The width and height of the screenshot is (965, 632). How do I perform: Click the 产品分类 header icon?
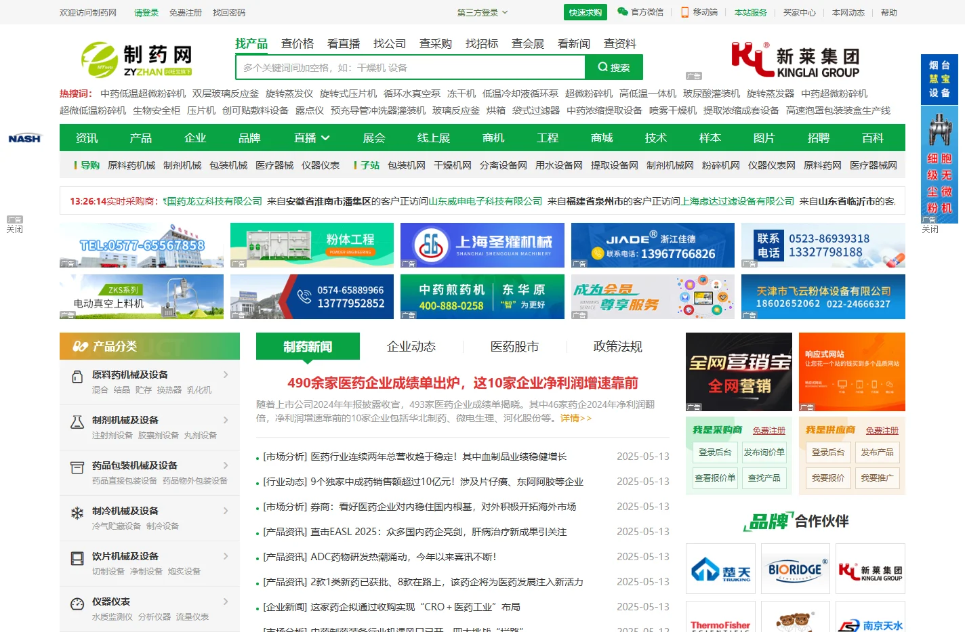tap(81, 346)
